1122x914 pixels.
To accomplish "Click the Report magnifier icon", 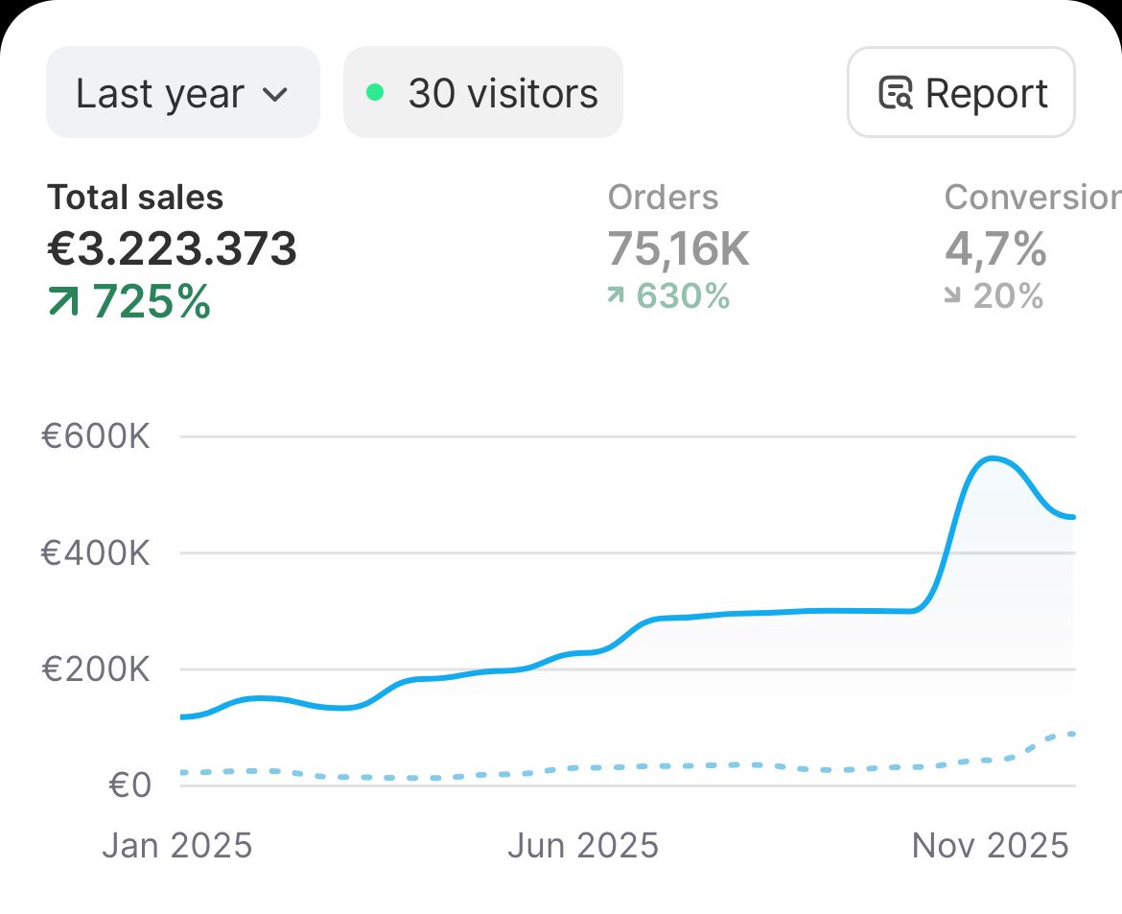I will [897, 93].
